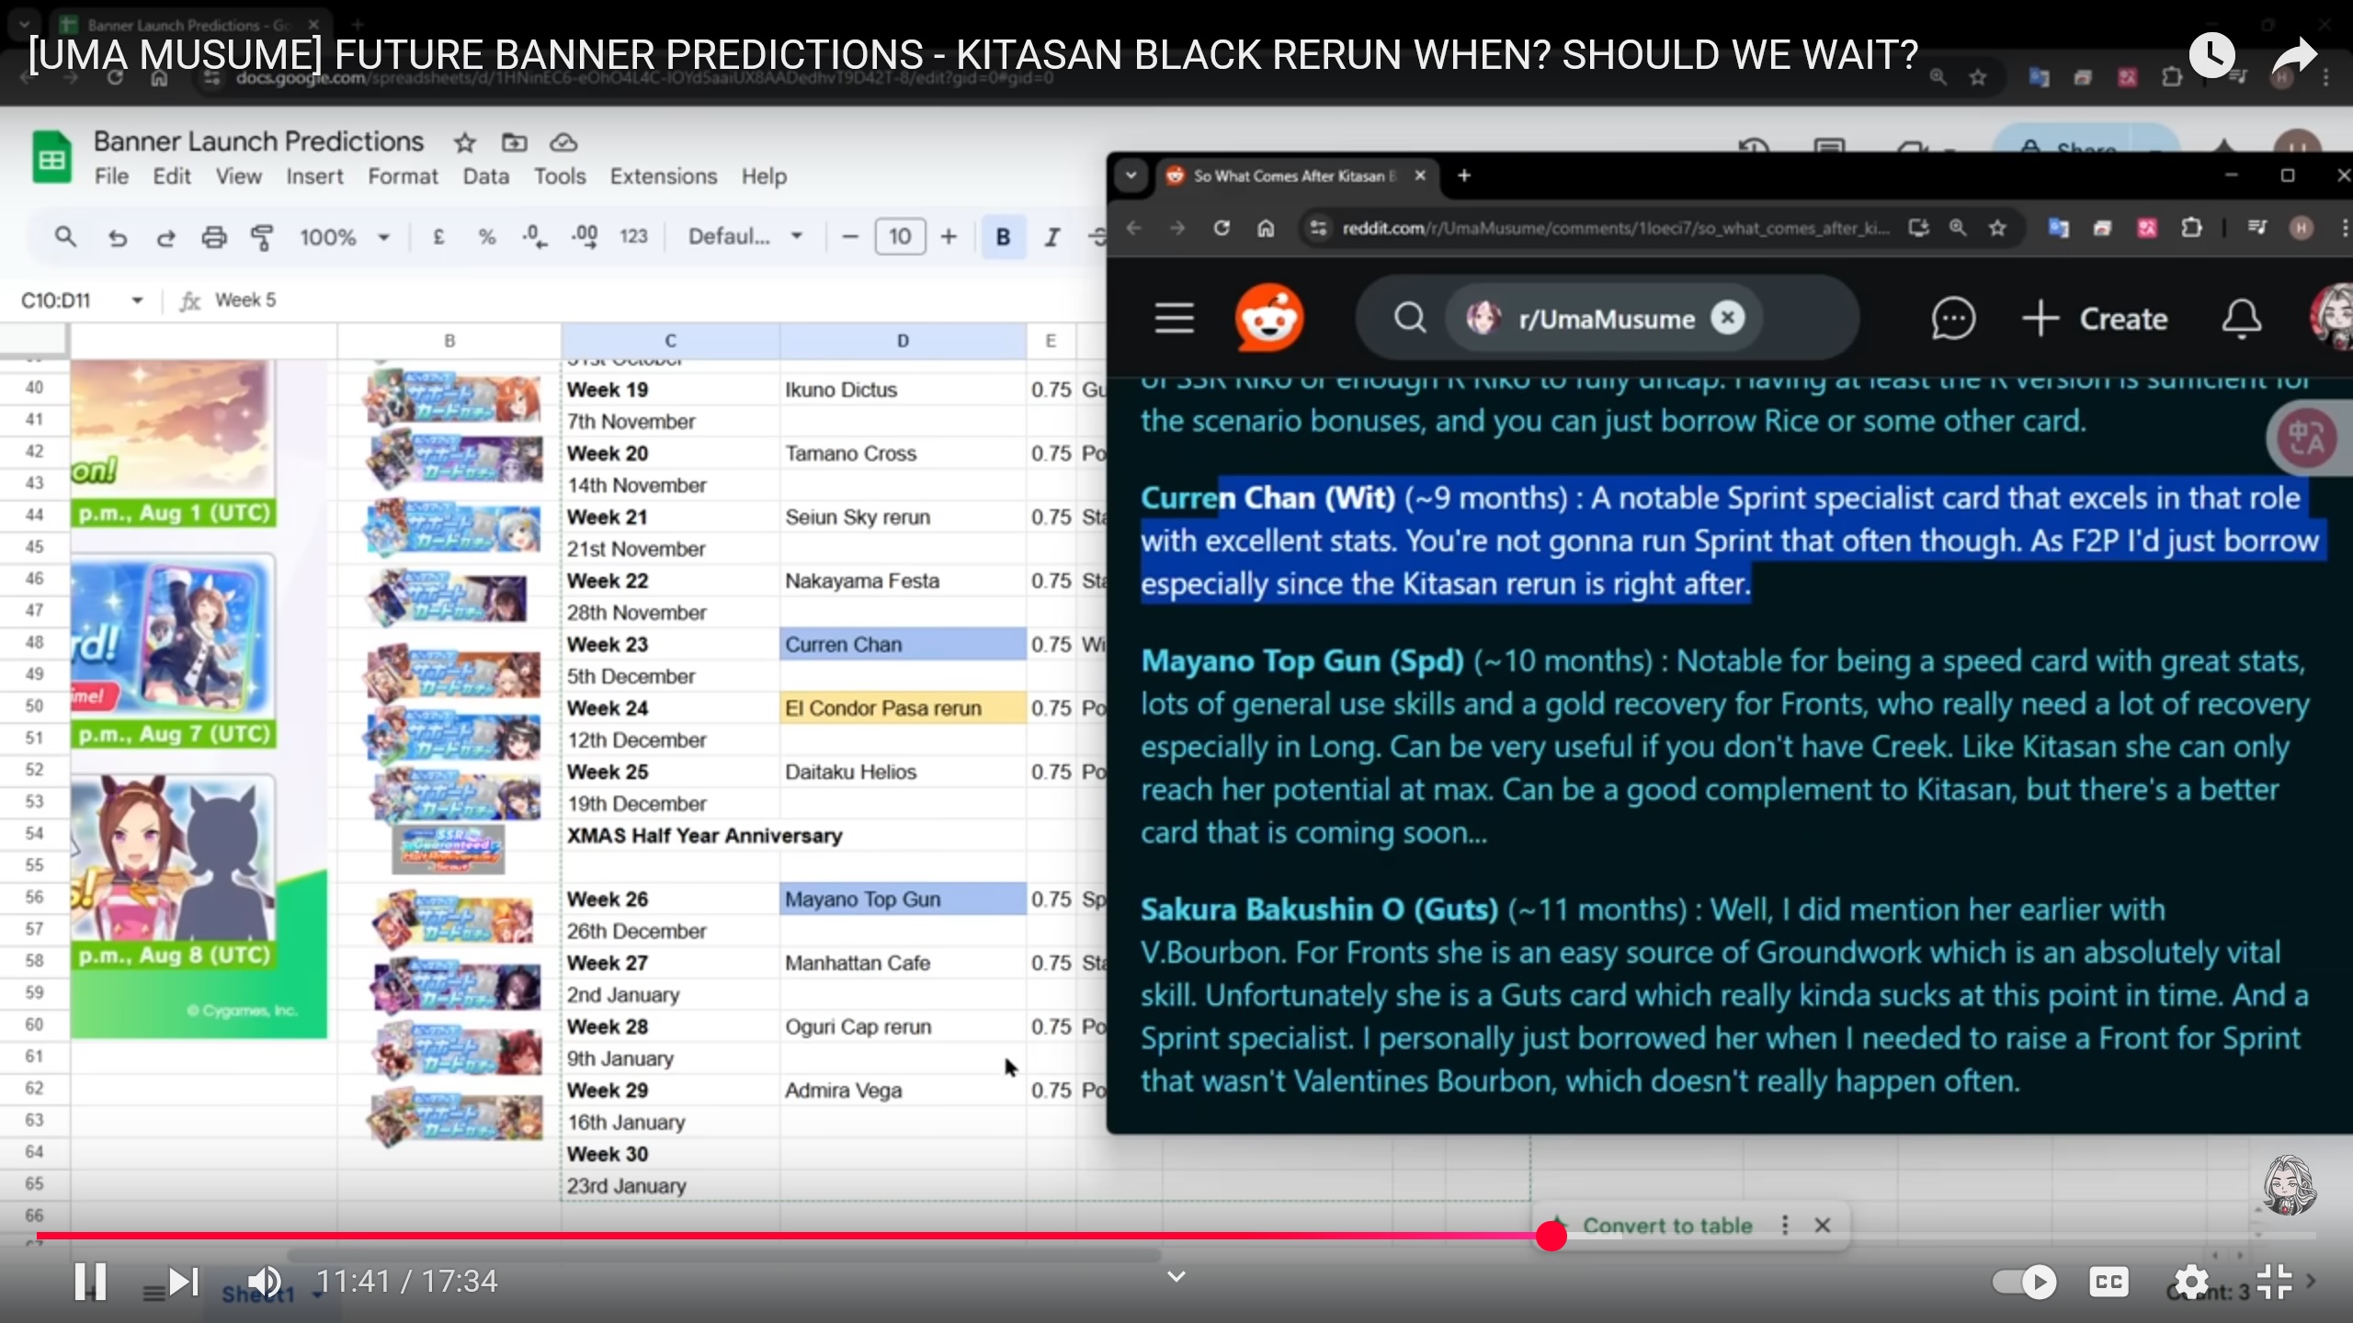The height and width of the screenshot is (1323, 2353).
Task: Toggle closed captions CC button
Action: tap(2109, 1282)
